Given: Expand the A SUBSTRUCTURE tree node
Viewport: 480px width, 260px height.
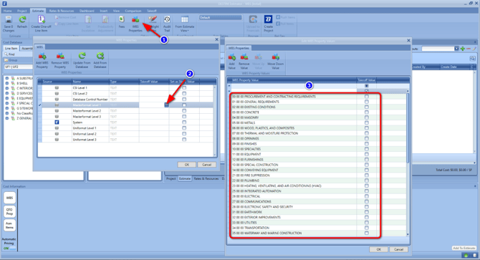Looking at the screenshot, I should coord(7,78).
